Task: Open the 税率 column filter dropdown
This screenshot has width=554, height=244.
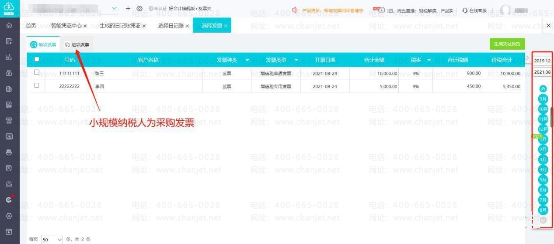Action: pyautogui.click(x=429, y=60)
